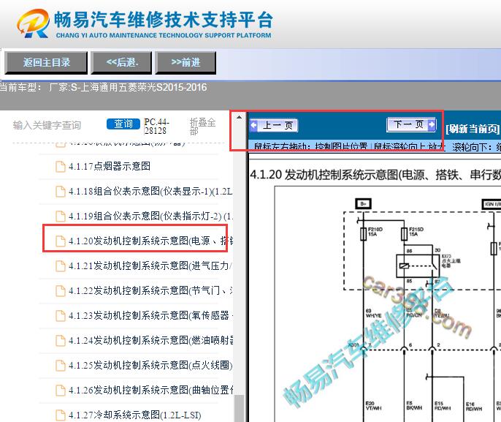Open 4.1.23发动机控制系统示意图(氧传感器) entry
Screen dimensions: 501x422
150,315
